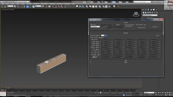The width and height of the screenshot is (173, 97).
Task: Choose the Rectangular Selection Region icon
Action: [x=21, y=6]
